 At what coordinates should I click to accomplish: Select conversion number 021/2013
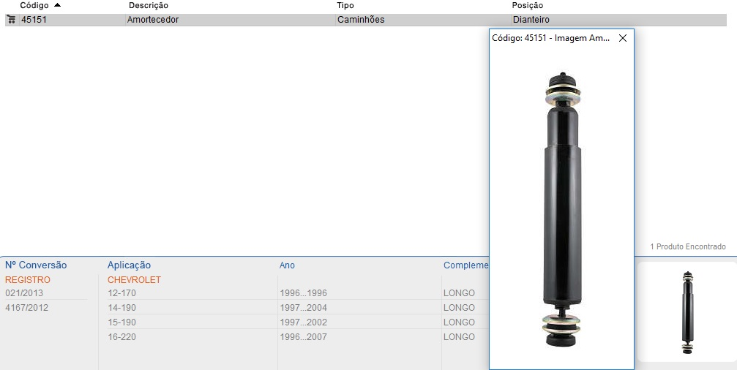(24, 293)
